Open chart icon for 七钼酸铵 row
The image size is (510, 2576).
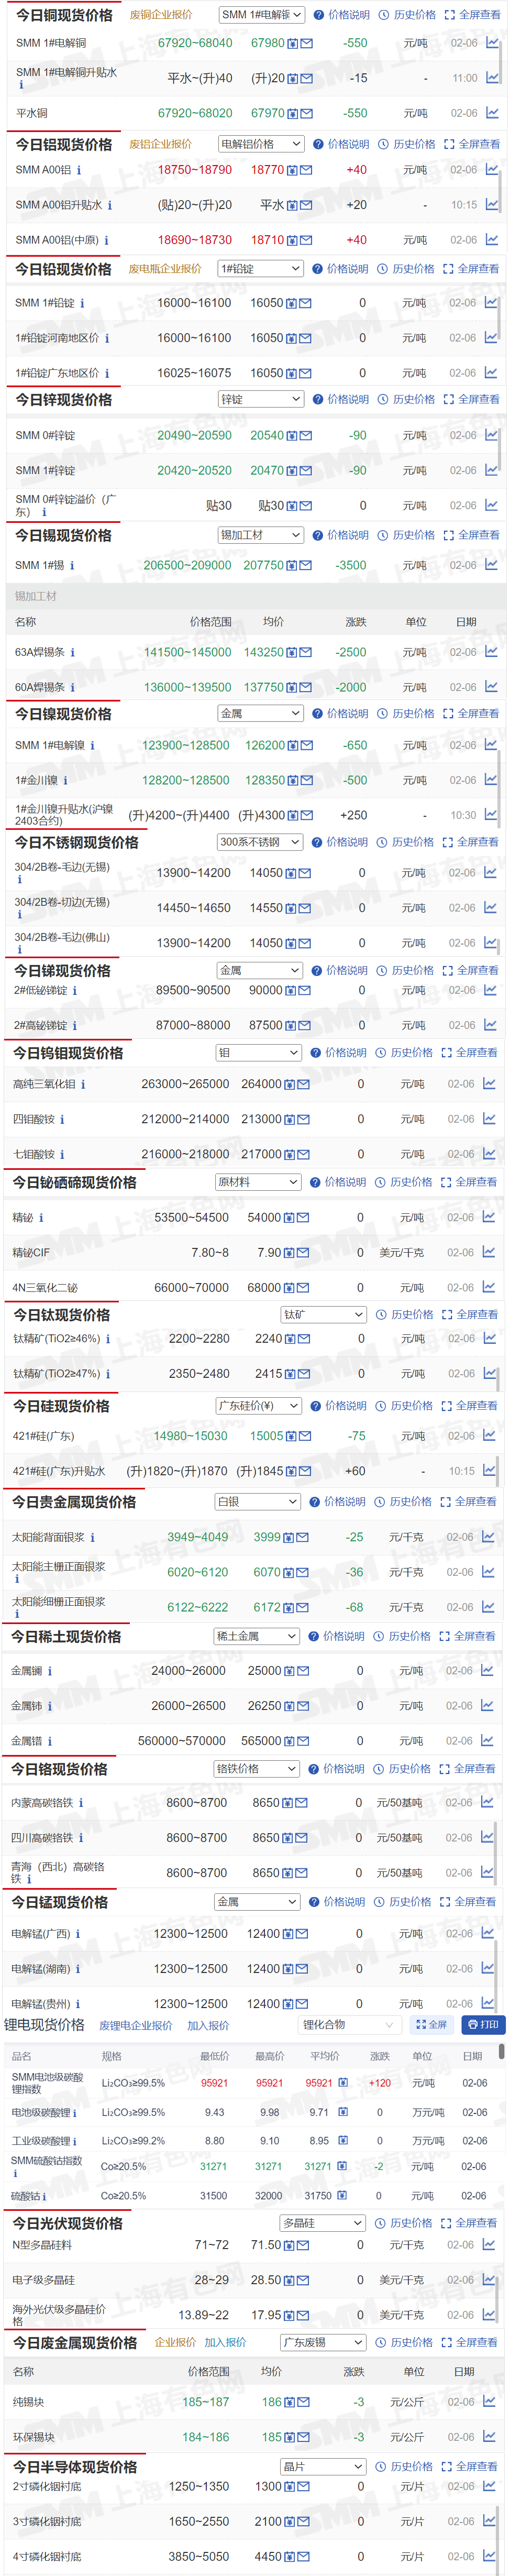[489, 1154]
